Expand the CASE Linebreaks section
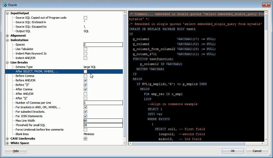The width and height of the screenshot is (273, 158). pyautogui.click(x=7, y=139)
